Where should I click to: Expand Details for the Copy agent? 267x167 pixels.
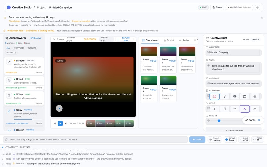(x=39, y=123)
